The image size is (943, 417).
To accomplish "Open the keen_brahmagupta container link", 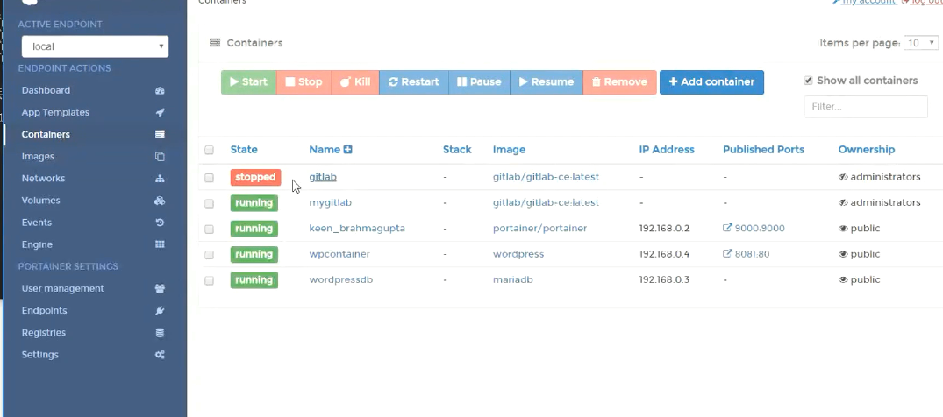I will (x=357, y=229).
